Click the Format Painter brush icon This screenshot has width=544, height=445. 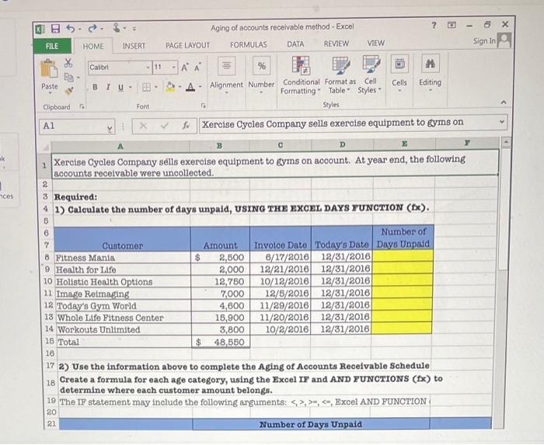[69, 91]
